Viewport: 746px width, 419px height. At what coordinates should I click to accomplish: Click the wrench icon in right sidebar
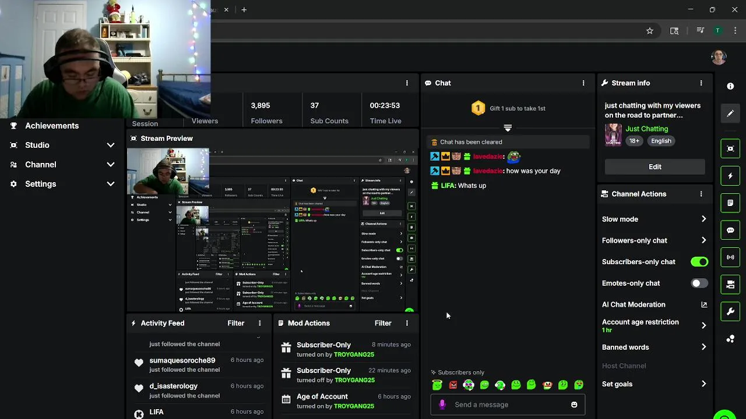click(x=730, y=311)
